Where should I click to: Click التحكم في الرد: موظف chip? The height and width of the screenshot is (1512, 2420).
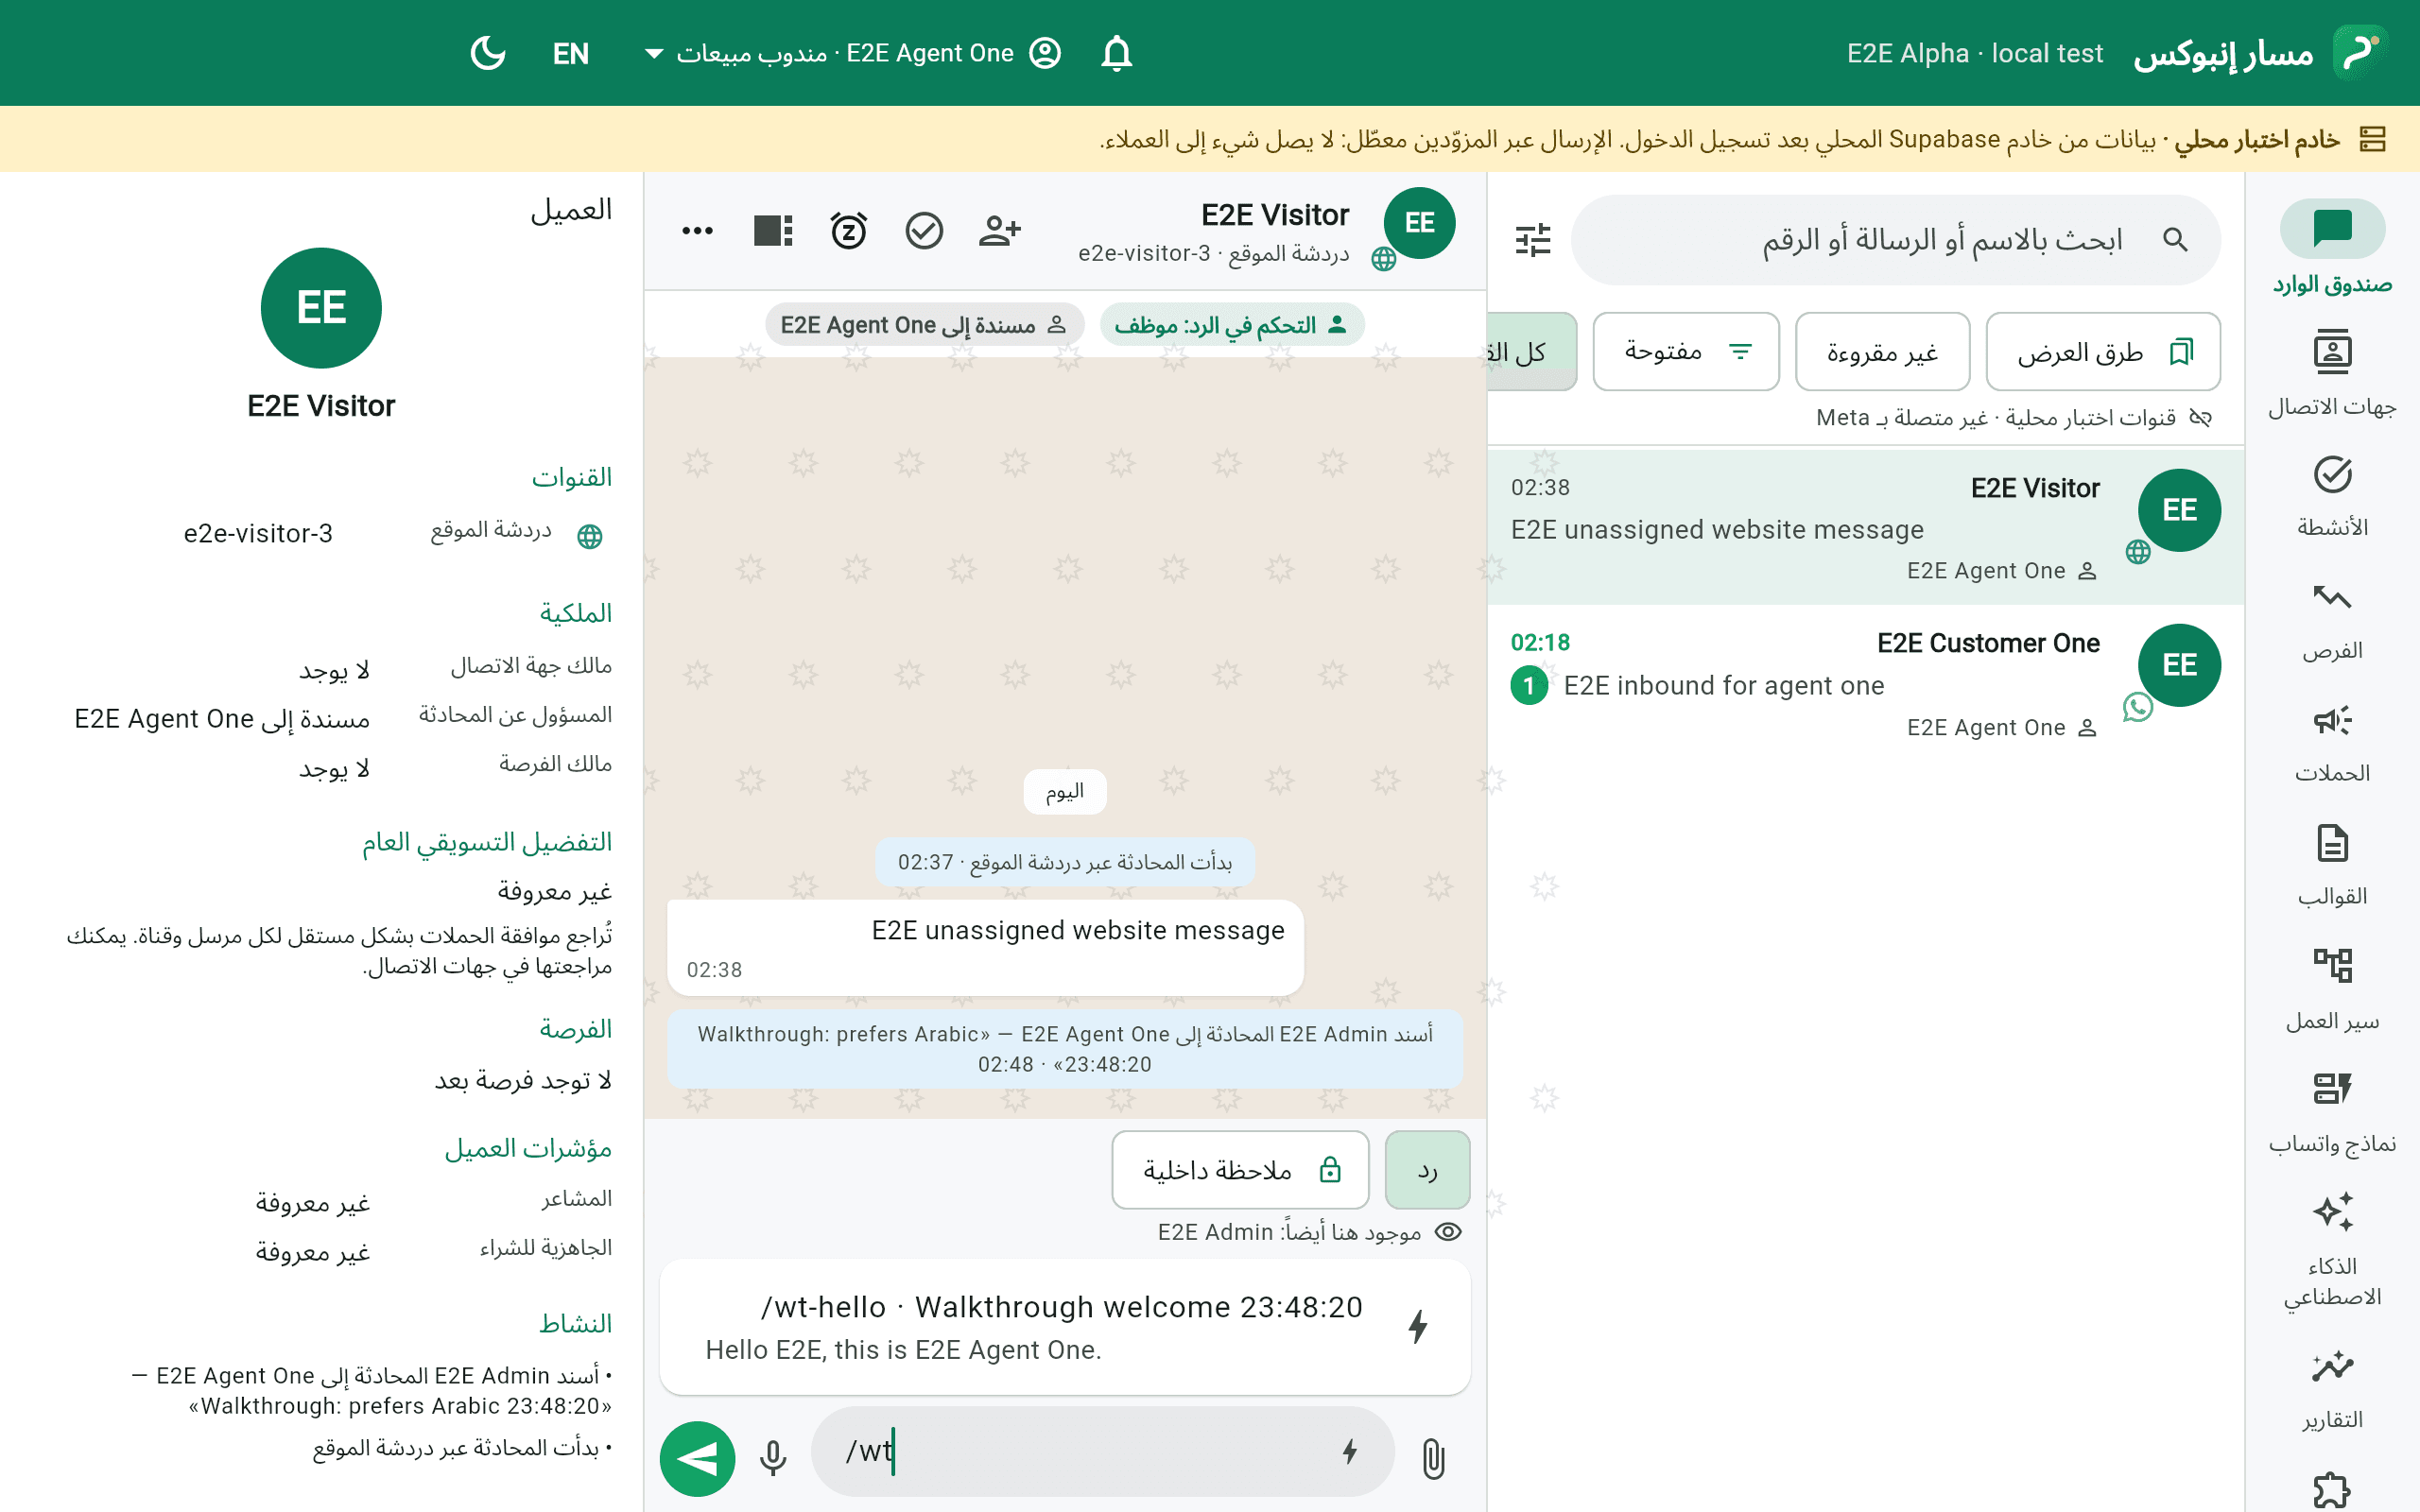(1232, 325)
